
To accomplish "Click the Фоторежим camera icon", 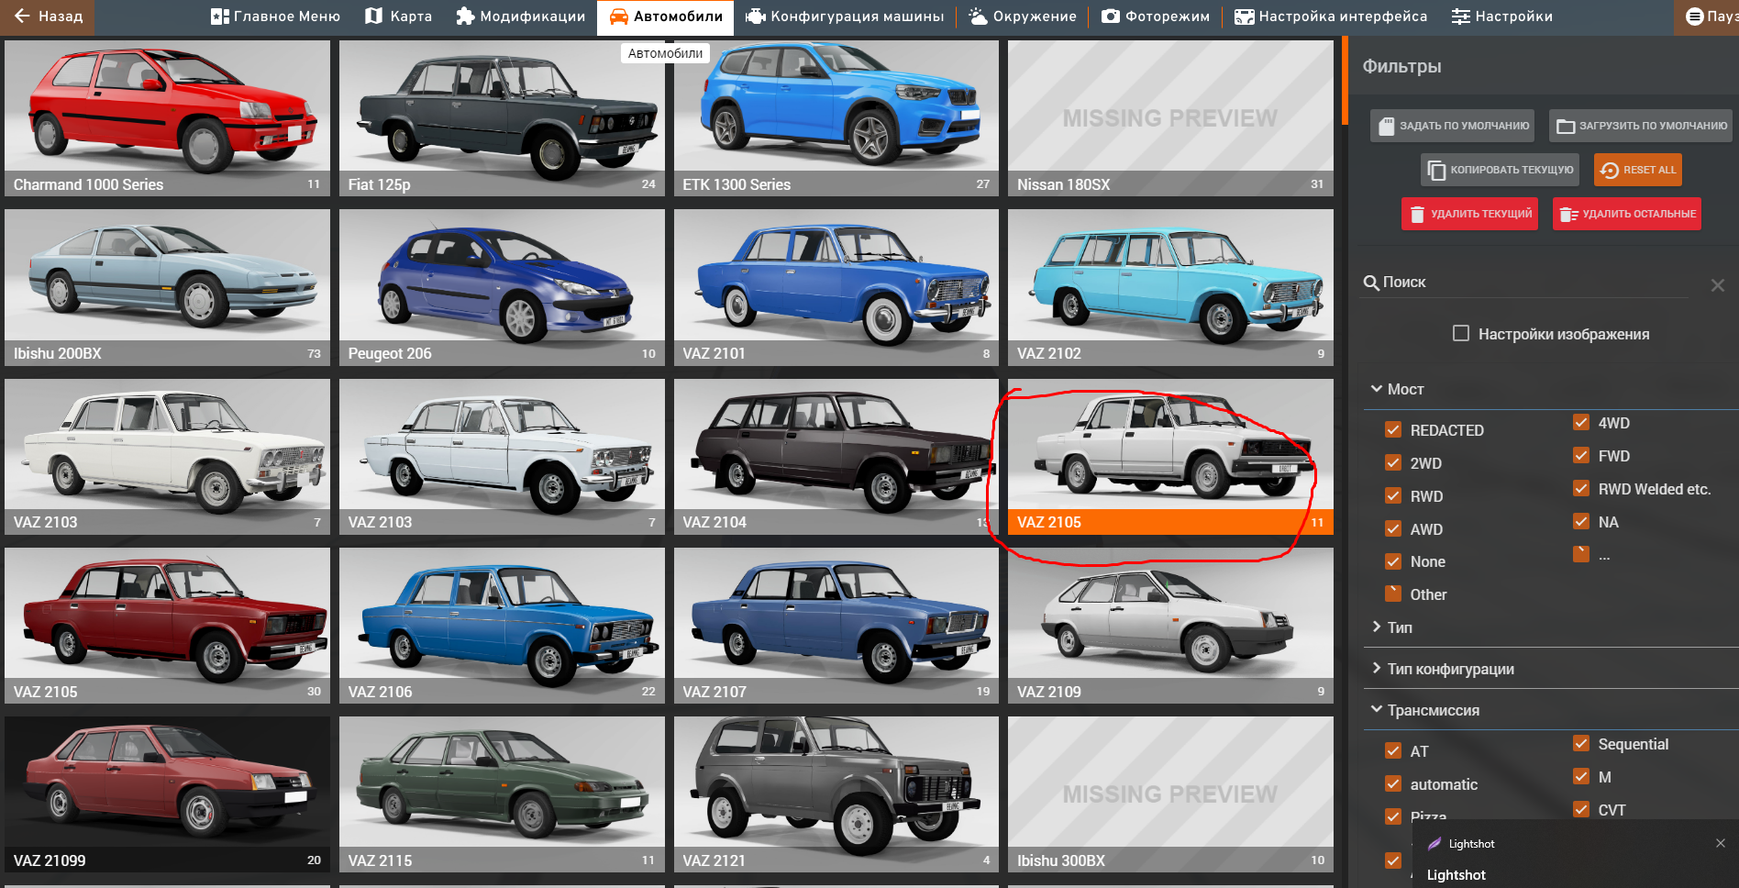I will 1111,17.
